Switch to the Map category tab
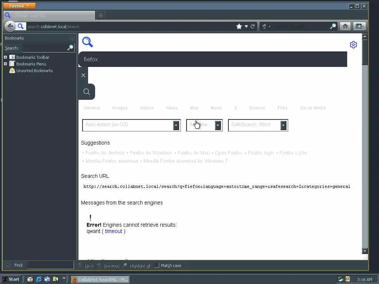Image resolution: width=379 pixels, height=284 pixels. click(194, 108)
